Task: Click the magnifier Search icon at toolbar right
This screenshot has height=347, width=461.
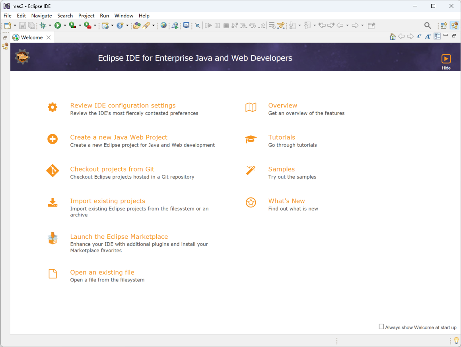Action: [x=428, y=25]
